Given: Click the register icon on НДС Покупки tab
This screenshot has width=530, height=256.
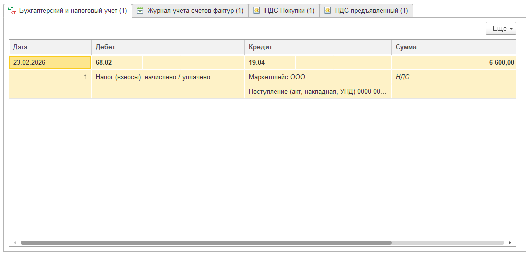Looking at the screenshot, I should point(257,11).
